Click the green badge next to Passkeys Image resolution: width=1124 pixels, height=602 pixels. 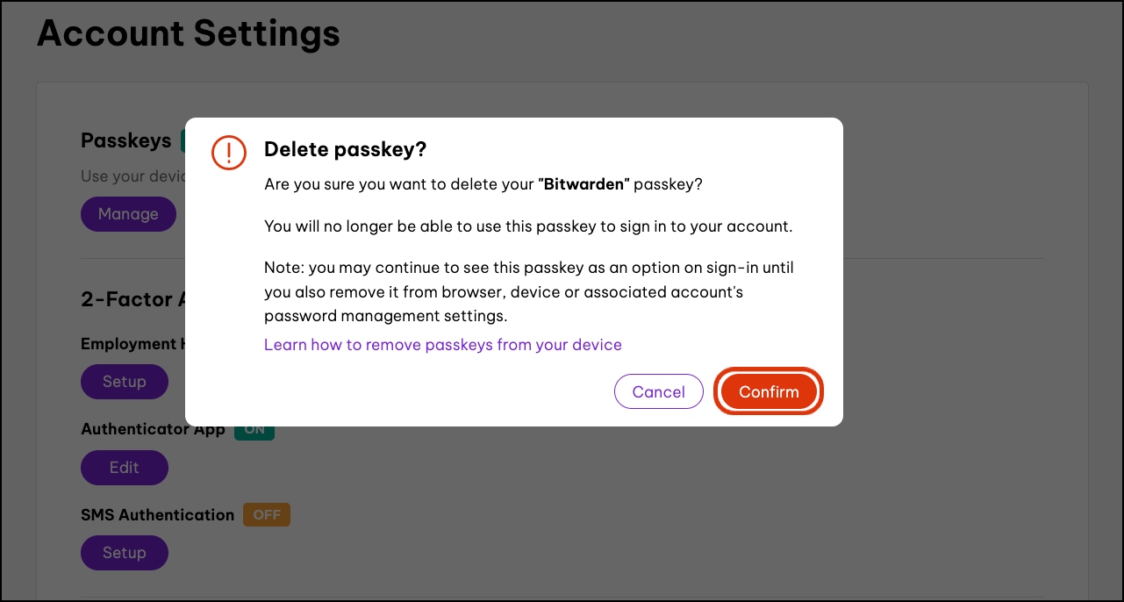pyautogui.click(x=183, y=140)
